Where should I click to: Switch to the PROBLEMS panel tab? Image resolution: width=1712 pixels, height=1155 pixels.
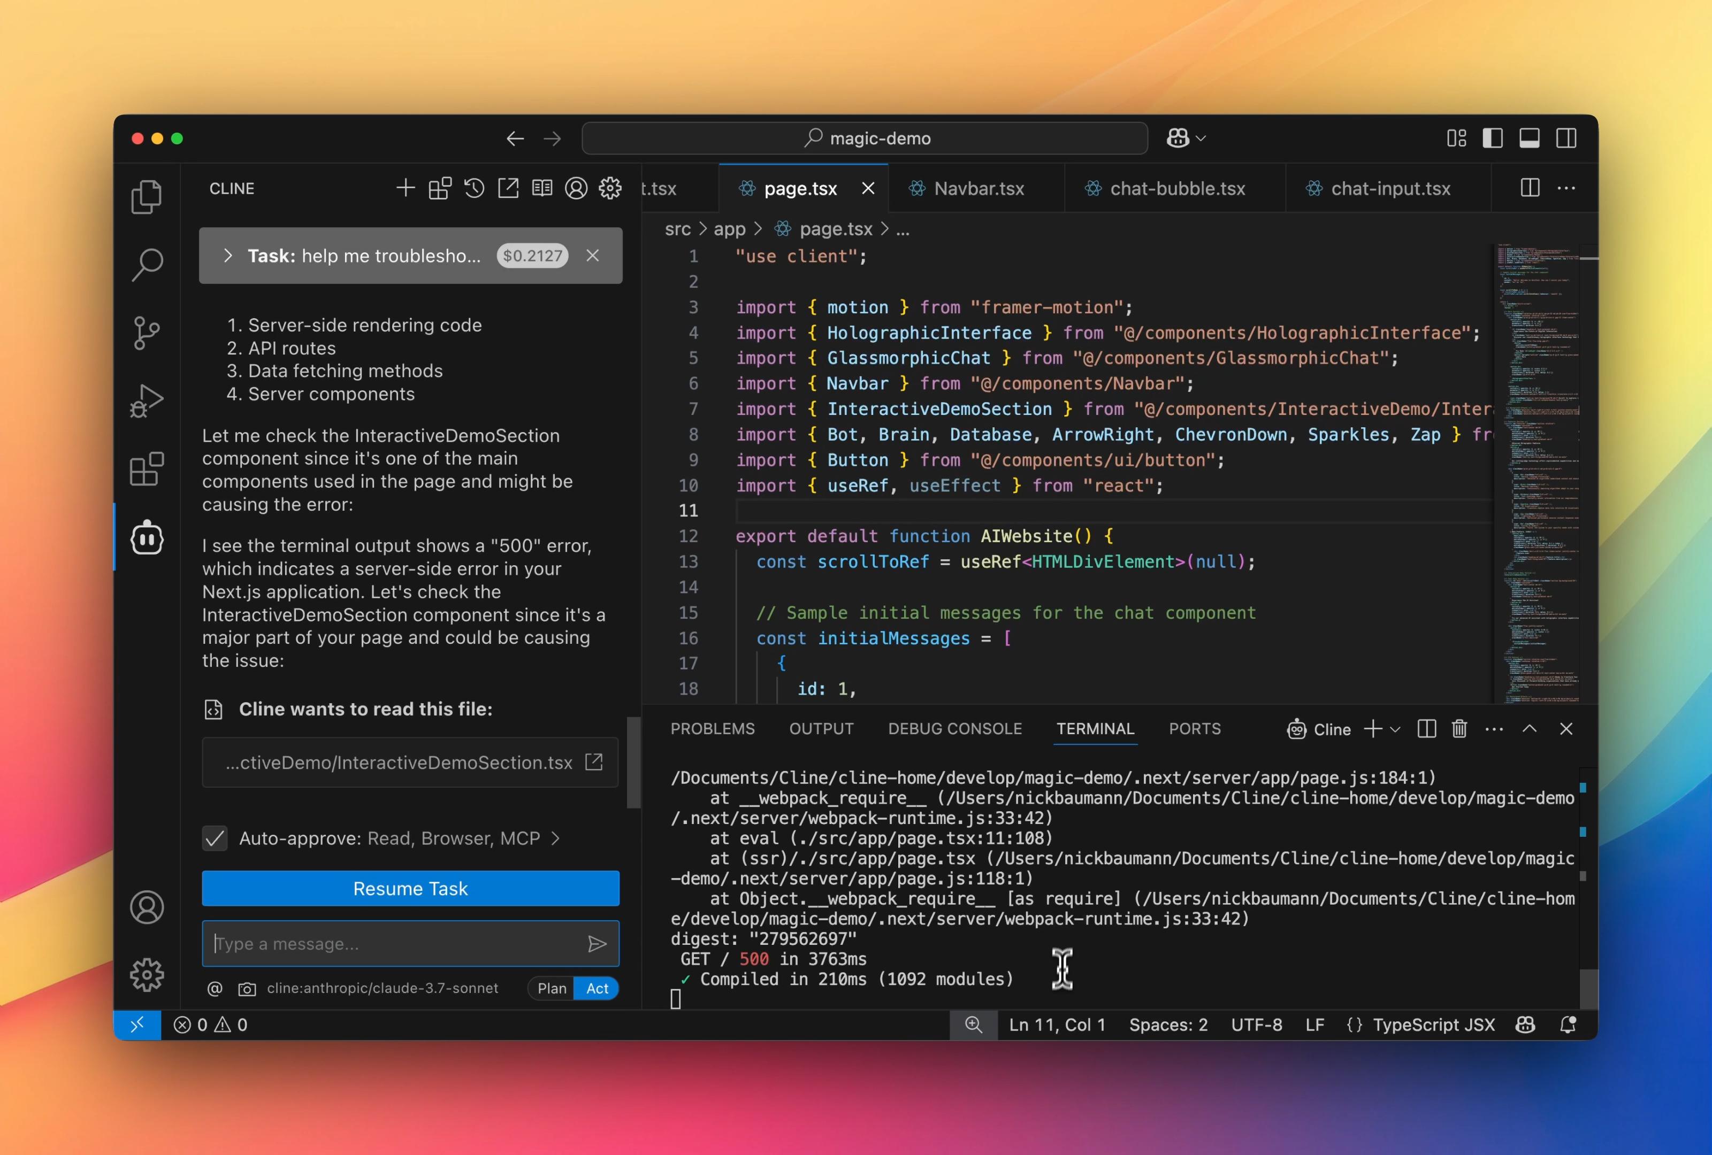(712, 729)
